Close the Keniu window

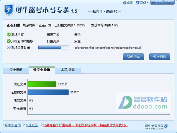[169, 3]
